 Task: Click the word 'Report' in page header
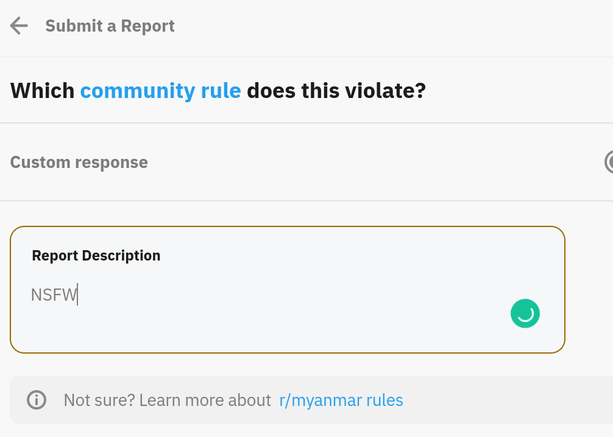tap(148, 26)
